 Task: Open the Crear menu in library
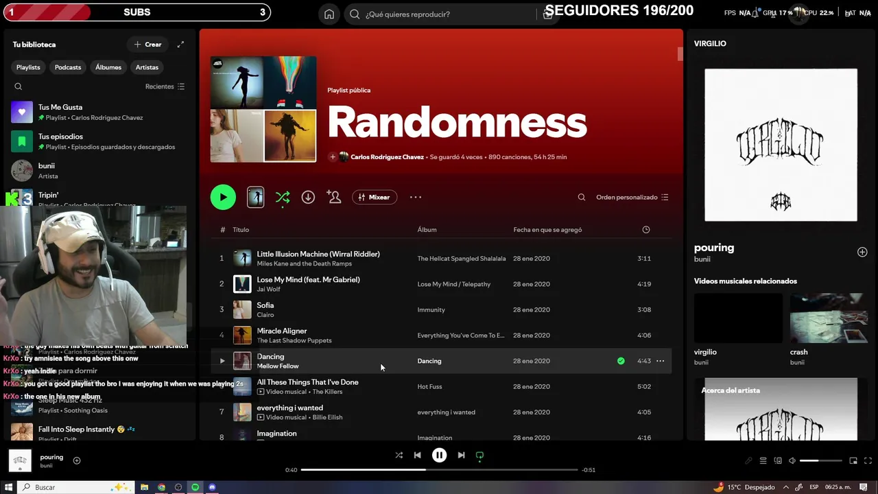coord(147,45)
